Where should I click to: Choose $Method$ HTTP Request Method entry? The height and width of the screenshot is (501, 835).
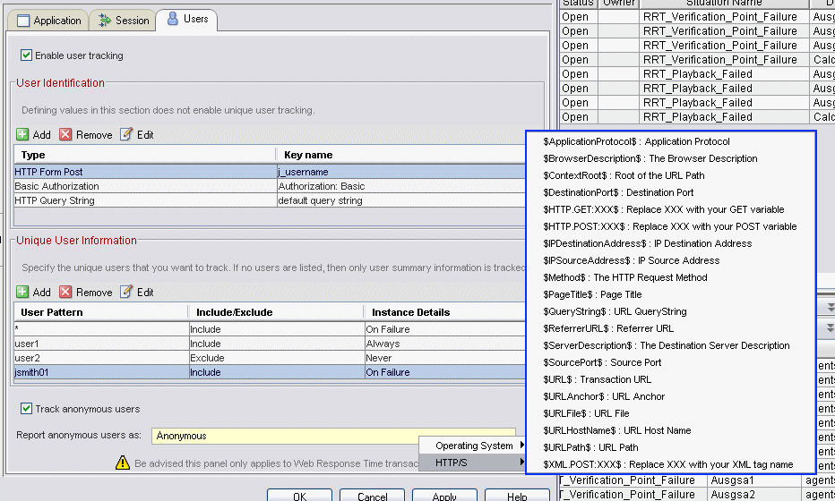click(671, 277)
